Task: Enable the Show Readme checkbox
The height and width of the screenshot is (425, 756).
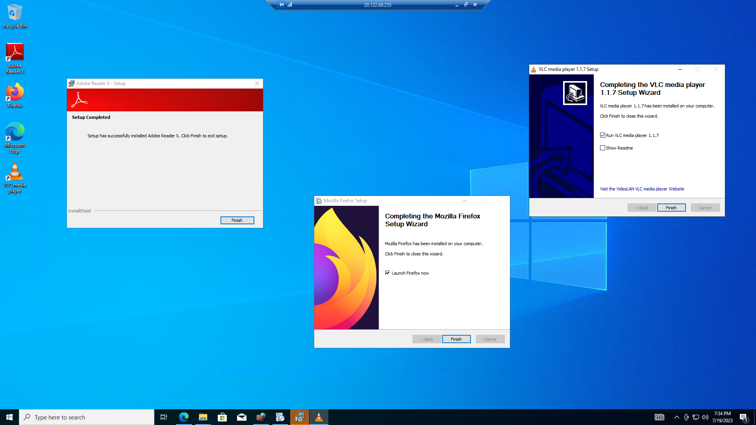Action: [x=602, y=148]
